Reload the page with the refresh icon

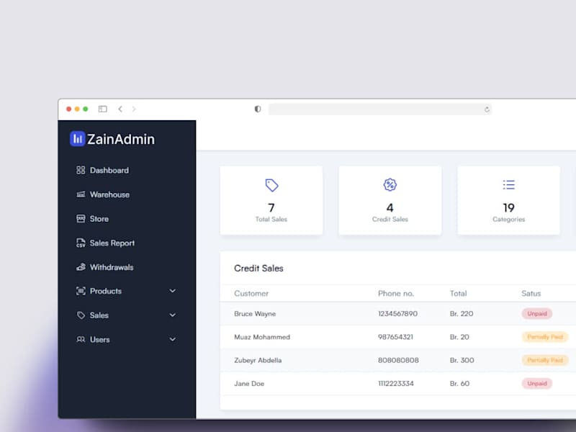coord(487,109)
